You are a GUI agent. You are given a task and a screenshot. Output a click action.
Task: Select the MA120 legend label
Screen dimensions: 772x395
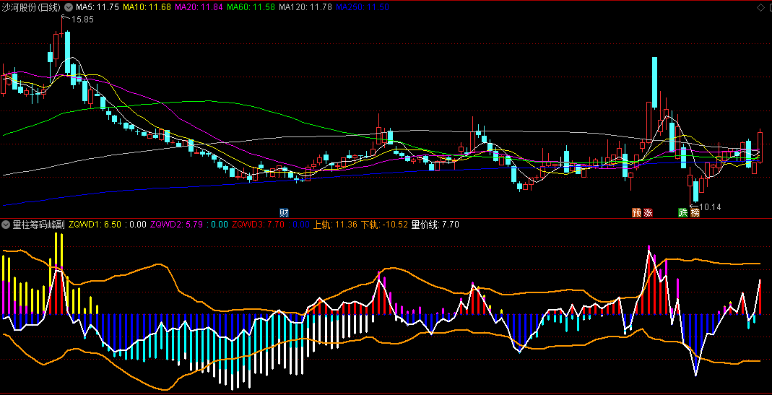(305, 7)
